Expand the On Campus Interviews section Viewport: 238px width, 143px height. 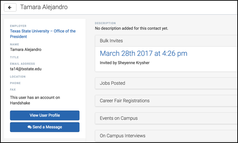tap(166, 136)
